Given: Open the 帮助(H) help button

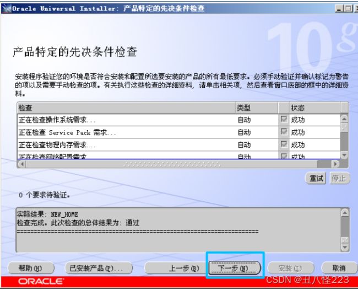Looking at the screenshot, I should pyautogui.click(x=31, y=268).
